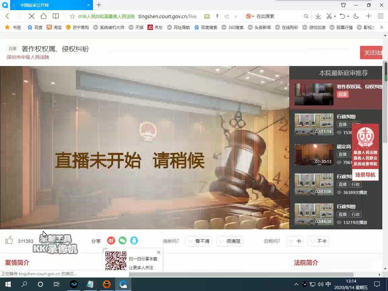Click the thumbs-up like icon
This screenshot has width=388, height=291.
click(x=8, y=240)
